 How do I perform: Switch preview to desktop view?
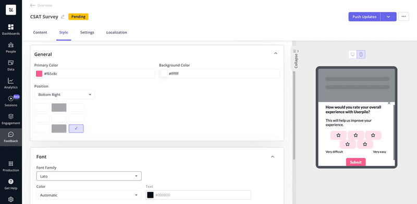tap(353, 54)
